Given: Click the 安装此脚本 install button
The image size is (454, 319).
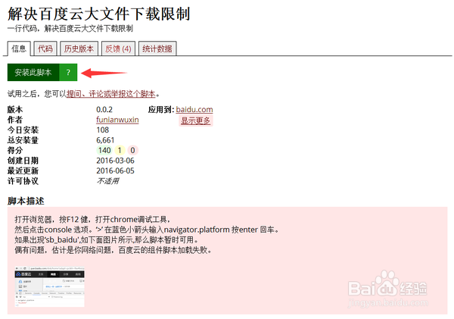Looking at the screenshot, I should (x=33, y=72).
